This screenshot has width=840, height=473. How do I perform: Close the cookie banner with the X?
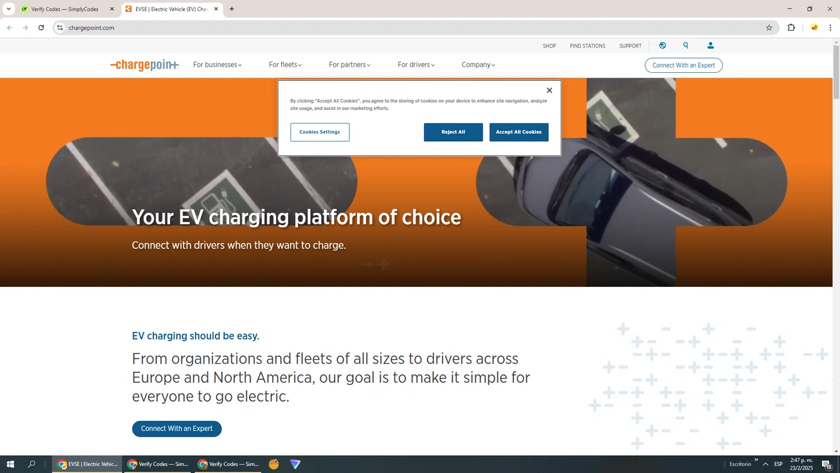point(549,90)
